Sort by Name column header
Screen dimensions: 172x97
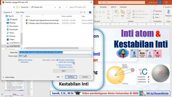click(x=28, y=16)
